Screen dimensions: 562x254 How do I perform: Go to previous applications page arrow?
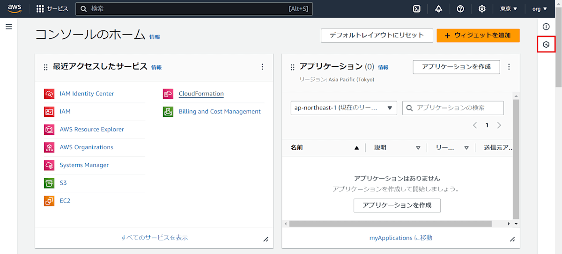pos(475,125)
